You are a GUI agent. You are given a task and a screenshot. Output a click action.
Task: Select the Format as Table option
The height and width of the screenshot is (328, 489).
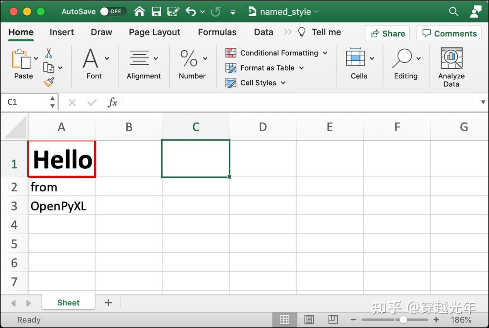pos(265,68)
